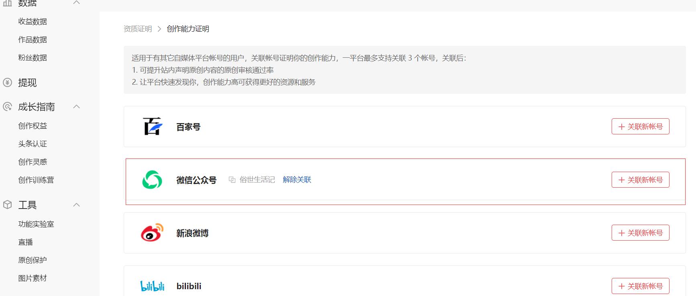Link a new 新浪微博 account
The height and width of the screenshot is (296, 696).
point(641,233)
